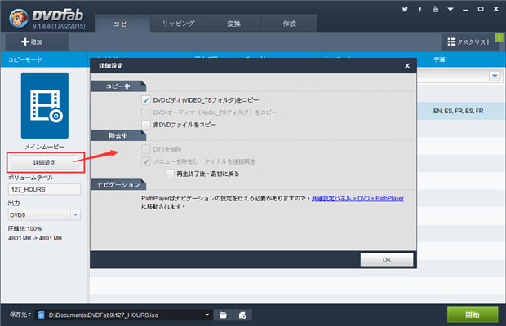Click the EN, ES, FR, ES, FR subtitle cell

point(458,111)
